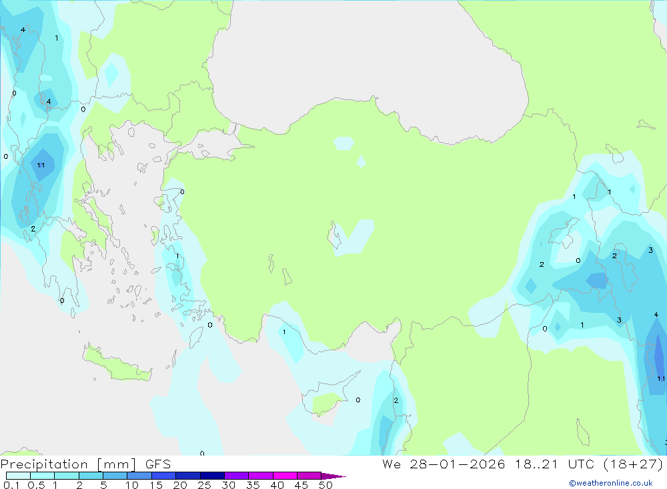Click the 15–20 mm blue legend box
This screenshot has height=489, width=667.
[164, 476]
